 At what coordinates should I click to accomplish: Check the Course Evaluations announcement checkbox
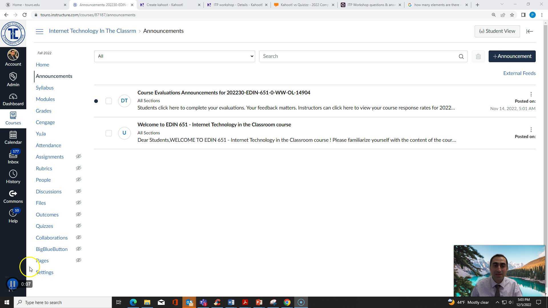point(108,101)
